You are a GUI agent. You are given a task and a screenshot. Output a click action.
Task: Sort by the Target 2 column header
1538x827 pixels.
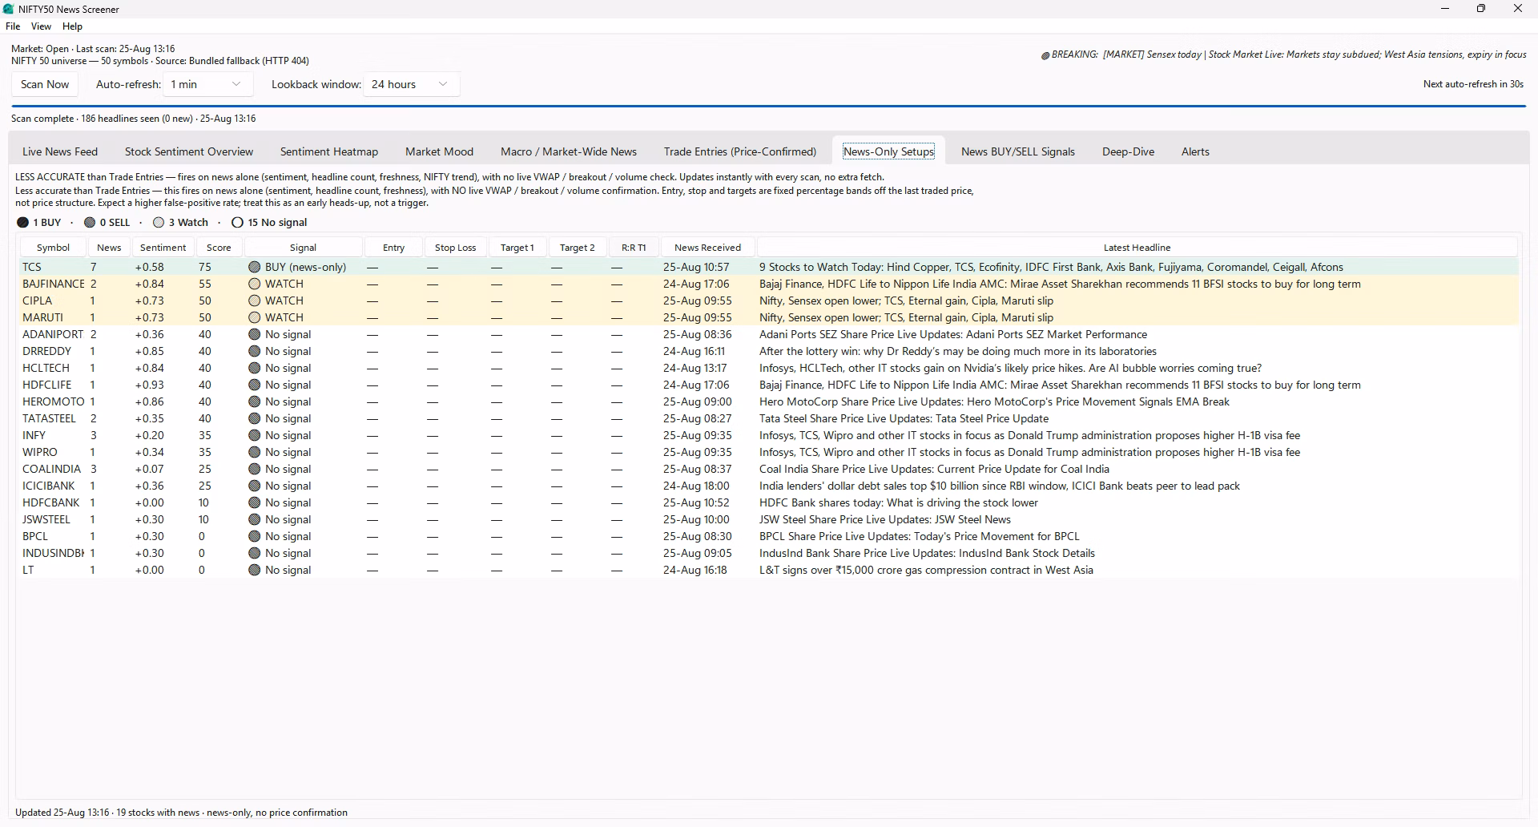pos(577,248)
